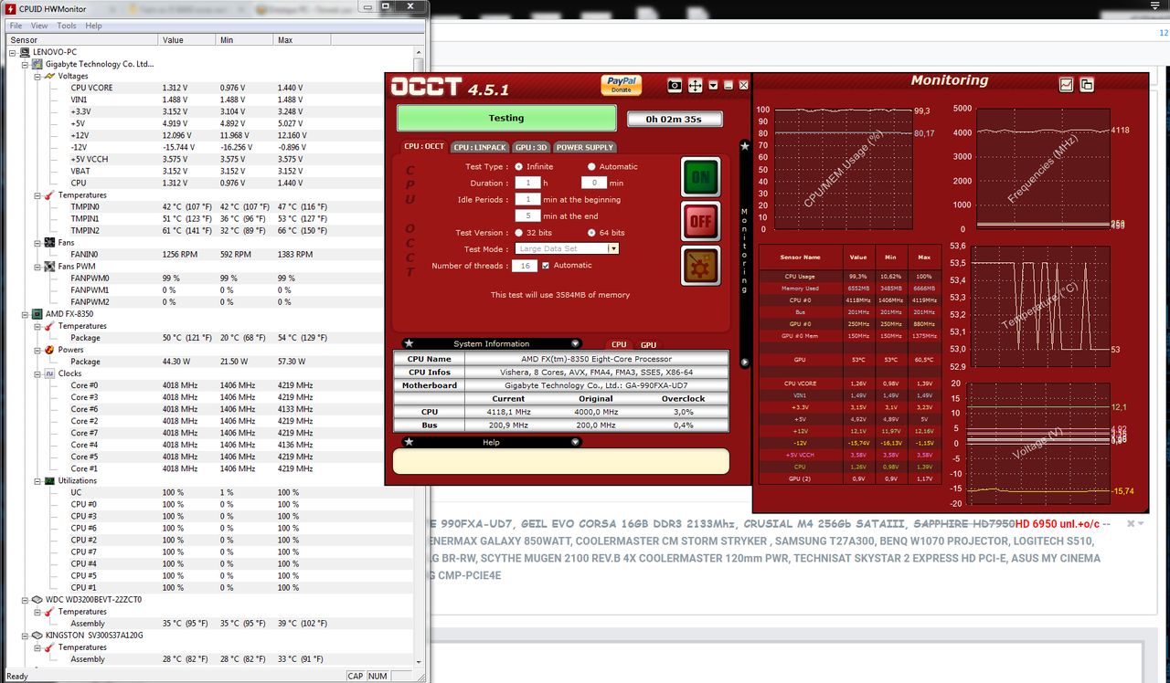Choose the 64 bits test version
Screen dimensions: 1170x683
point(591,232)
